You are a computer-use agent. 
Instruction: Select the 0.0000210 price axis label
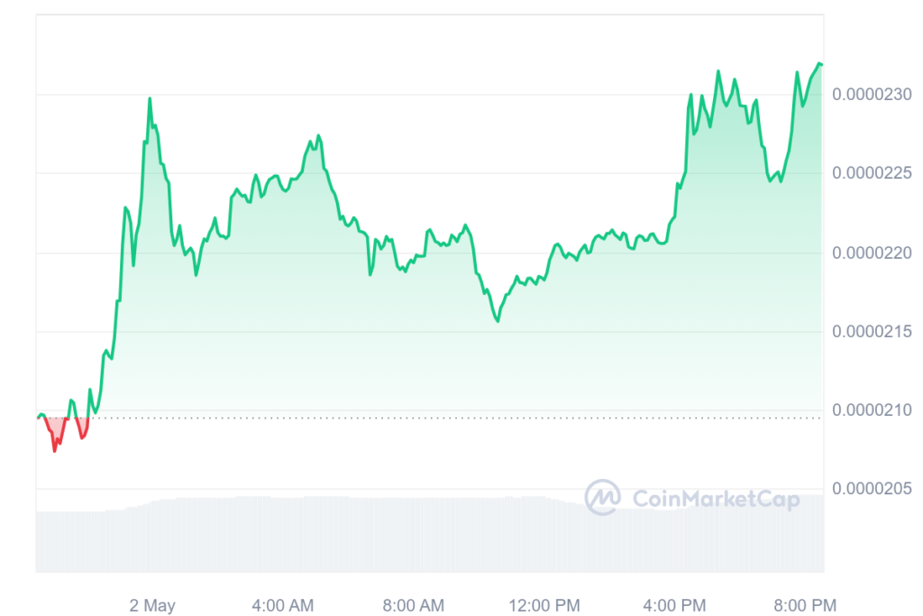(x=872, y=409)
